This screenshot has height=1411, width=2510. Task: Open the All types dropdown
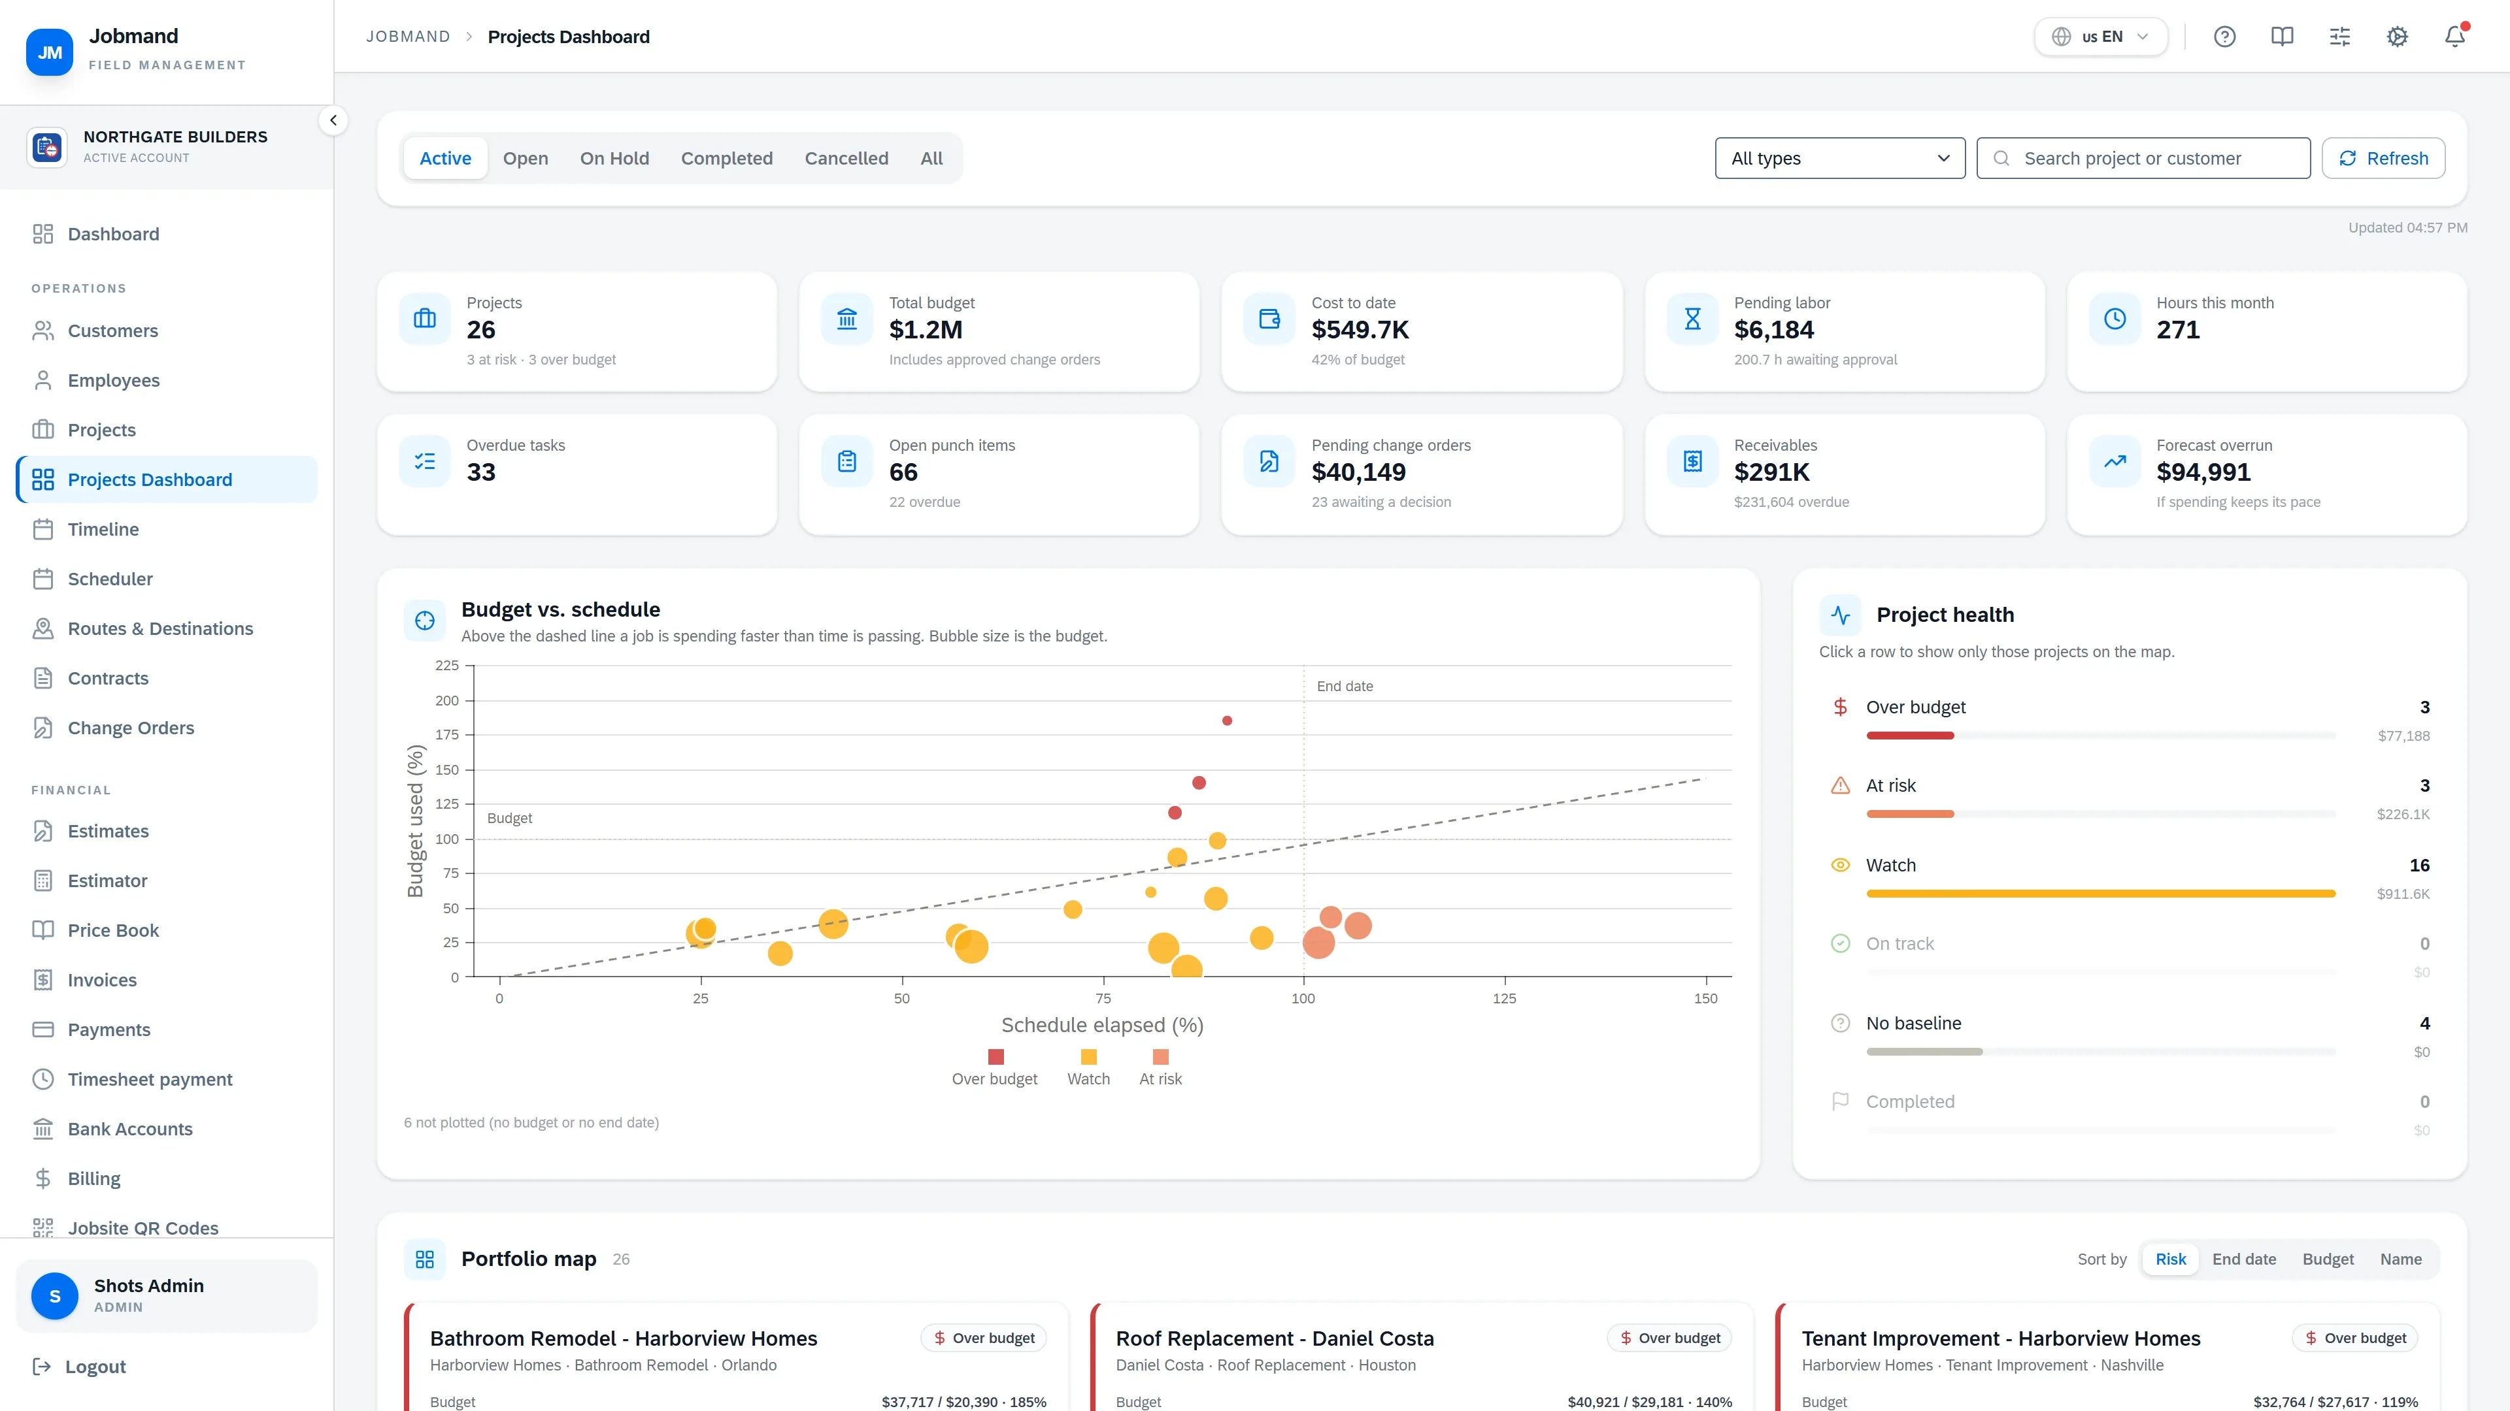point(1839,157)
